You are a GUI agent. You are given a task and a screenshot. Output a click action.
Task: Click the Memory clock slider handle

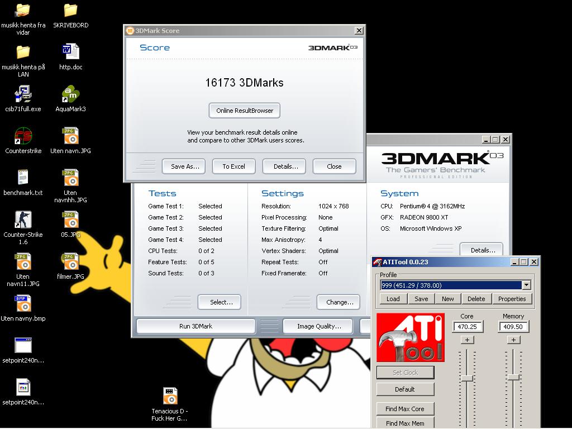click(x=513, y=378)
